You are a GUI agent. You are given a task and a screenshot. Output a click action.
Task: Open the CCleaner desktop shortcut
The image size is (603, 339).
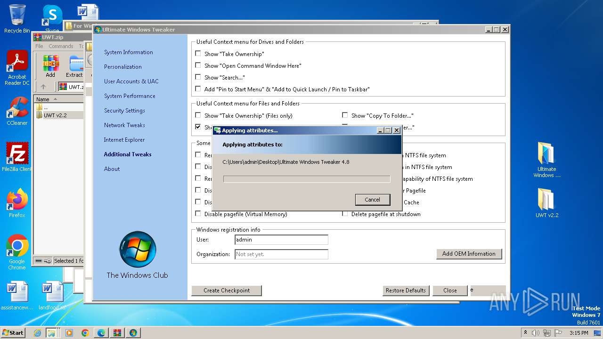(x=17, y=111)
